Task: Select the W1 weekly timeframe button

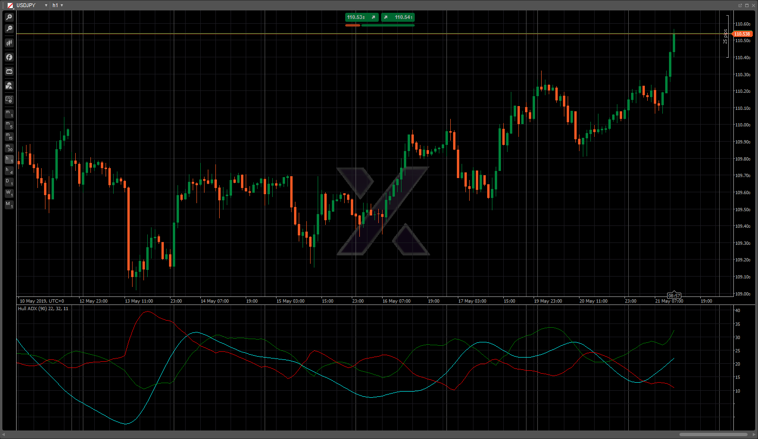Action: (x=9, y=193)
